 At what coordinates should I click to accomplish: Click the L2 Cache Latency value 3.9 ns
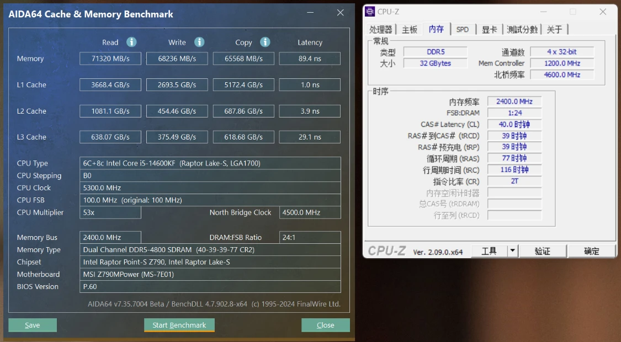(x=310, y=111)
